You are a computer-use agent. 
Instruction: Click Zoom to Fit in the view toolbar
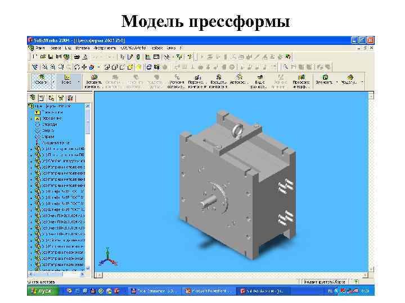(x=45, y=67)
